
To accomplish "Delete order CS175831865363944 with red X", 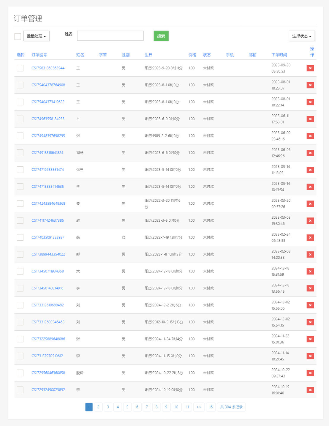I will click(310, 68).
